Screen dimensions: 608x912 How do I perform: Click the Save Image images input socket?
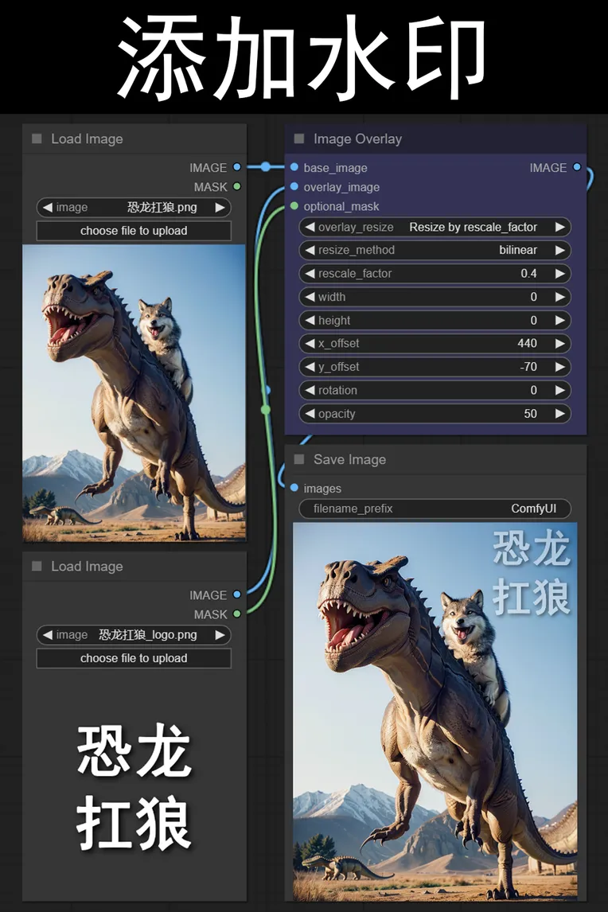[x=294, y=488]
